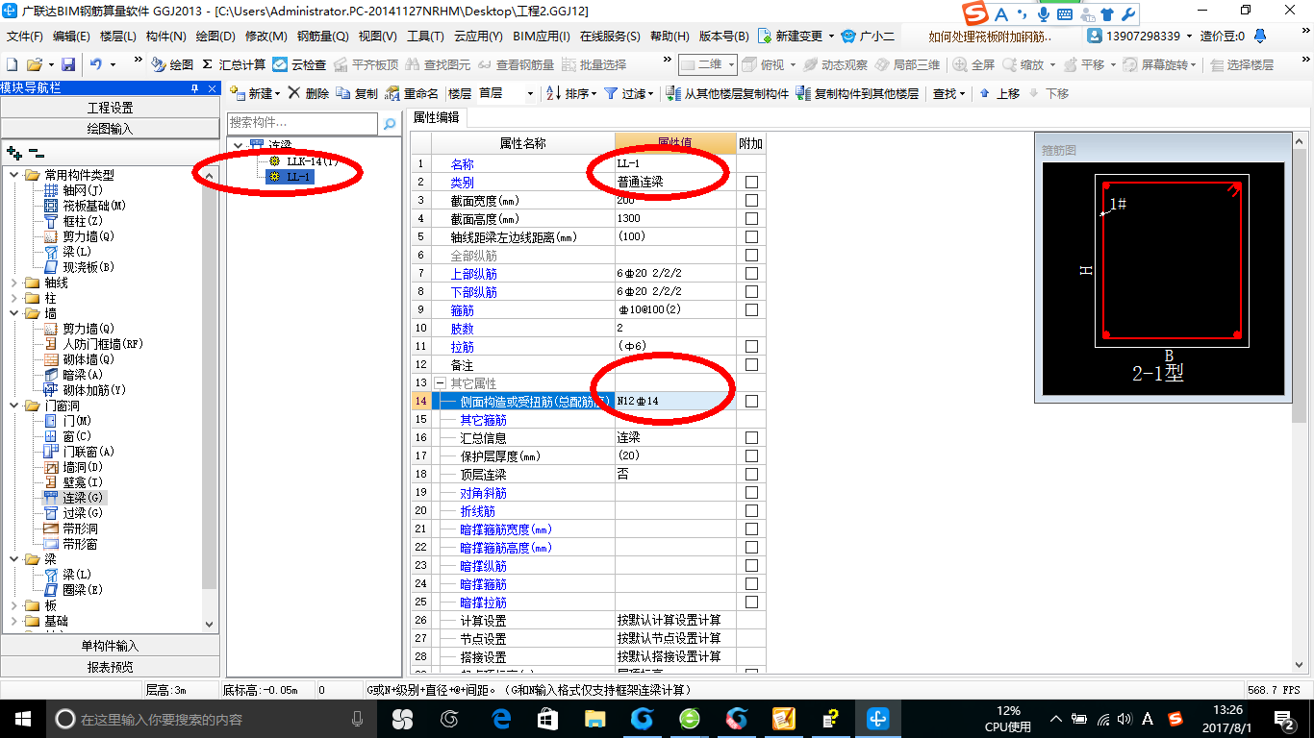Click the notification bell icon
Viewport: 1314px width, 738px height.
(1260, 36)
